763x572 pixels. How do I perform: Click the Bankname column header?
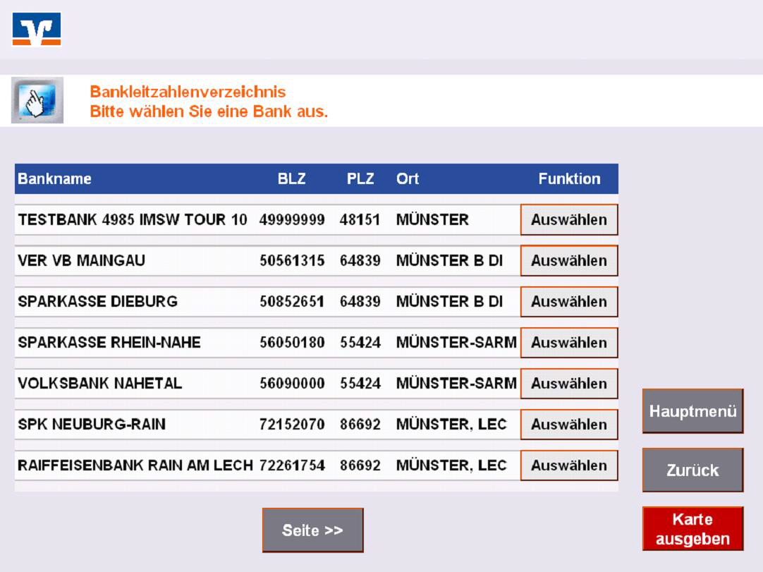[54, 178]
